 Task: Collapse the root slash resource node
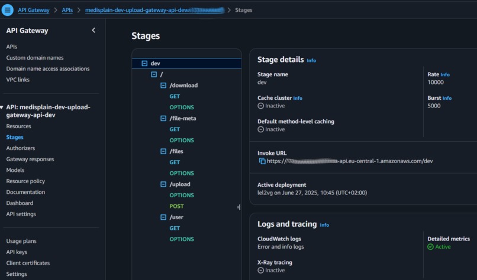[154, 74]
